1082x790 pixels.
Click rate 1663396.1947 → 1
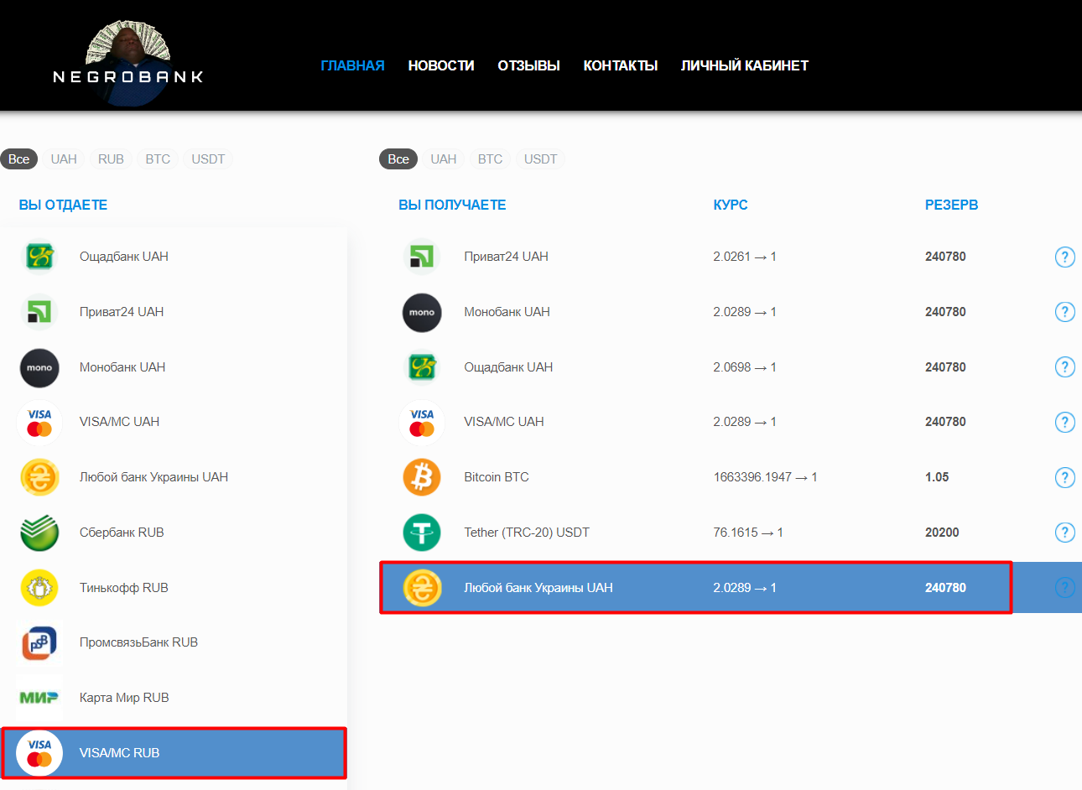pos(765,477)
